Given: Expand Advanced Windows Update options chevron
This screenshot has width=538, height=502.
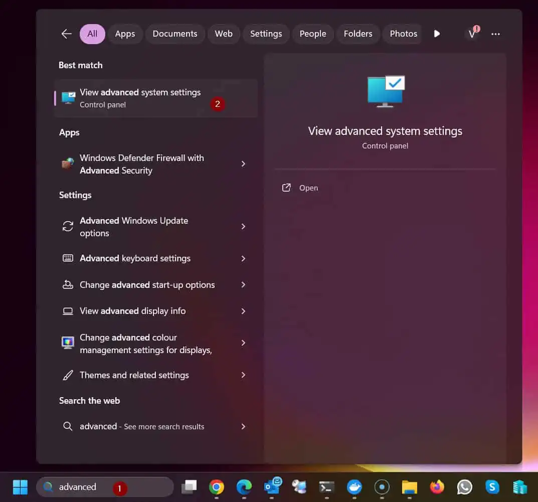Looking at the screenshot, I should (x=243, y=227).
